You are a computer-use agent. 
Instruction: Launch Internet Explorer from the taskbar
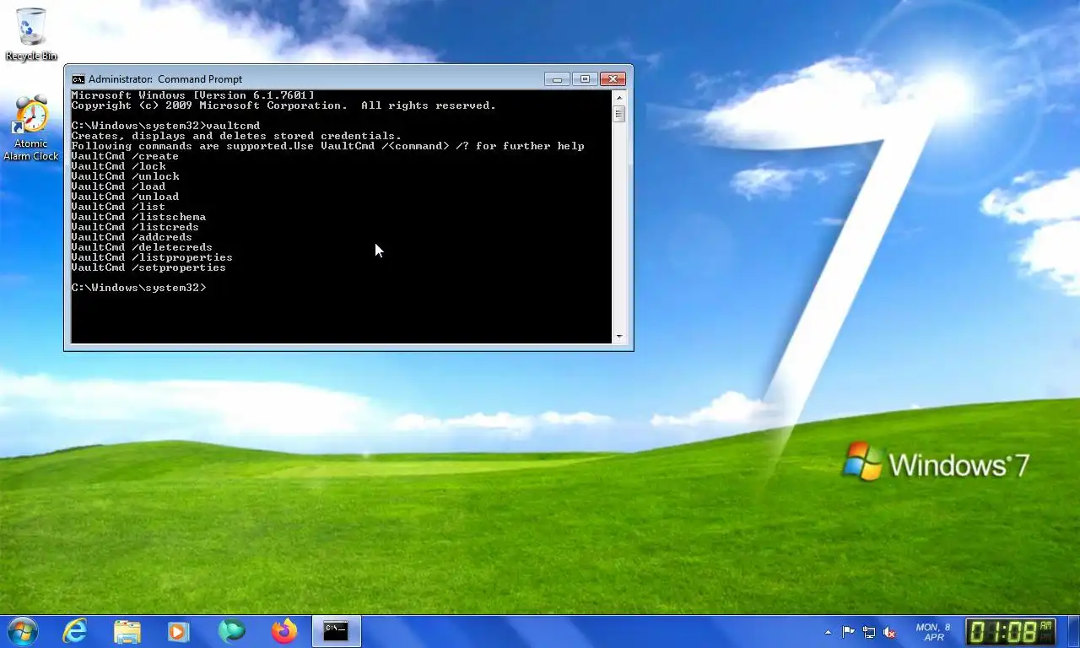click(75, 631)
